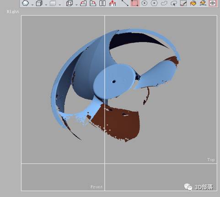Click the rotate view left icon
Image resolution: width=220 pixels, height=197 pixels.
83,3
